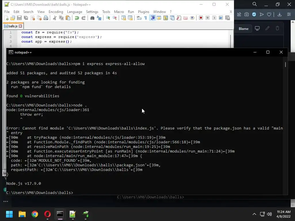Open browser easy setup sliders icon

[289, 14]
